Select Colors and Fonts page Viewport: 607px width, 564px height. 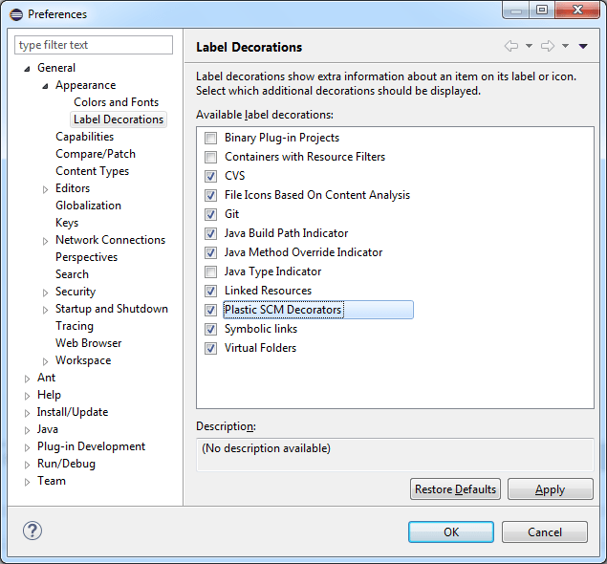116,102
